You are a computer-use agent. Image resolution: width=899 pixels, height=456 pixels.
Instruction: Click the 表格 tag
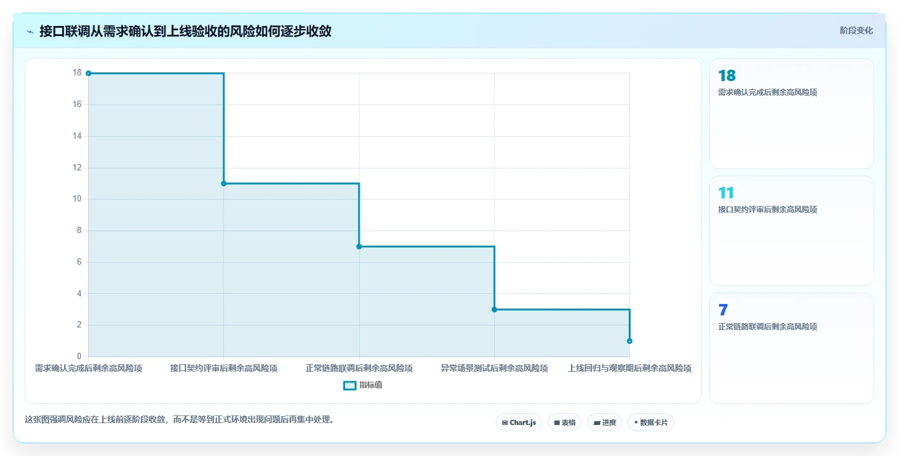pos(564,422)
